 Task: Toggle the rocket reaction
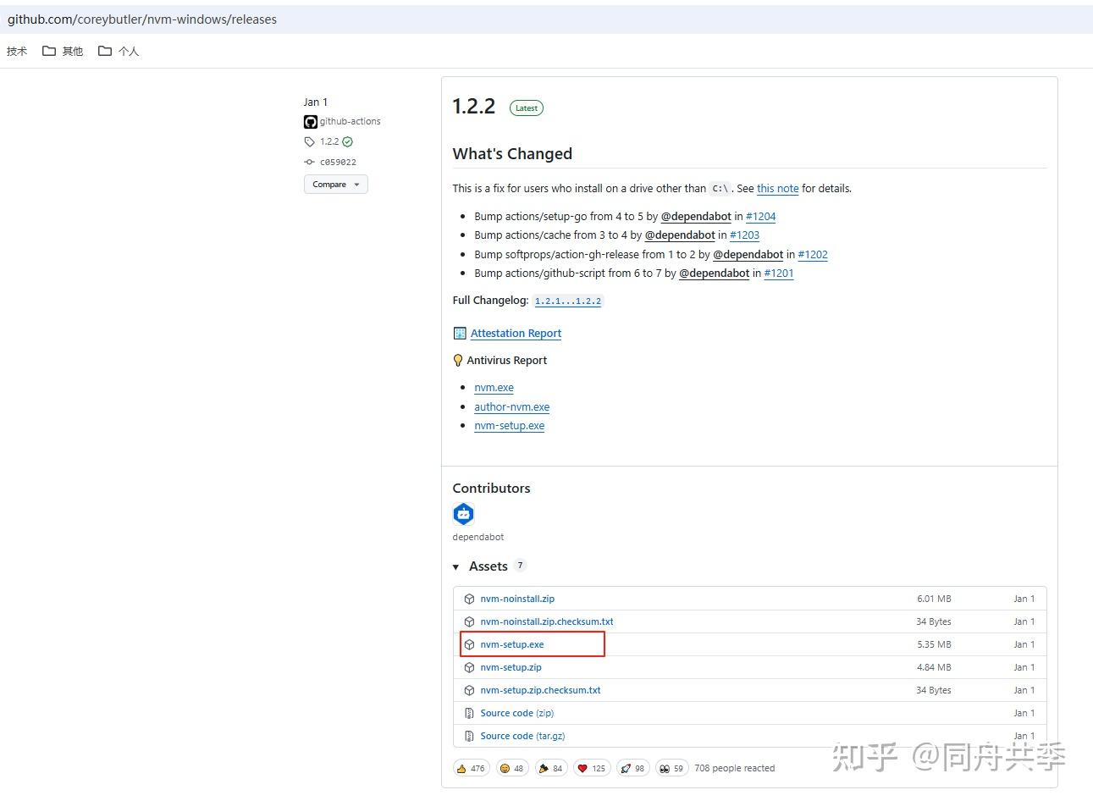632,768
